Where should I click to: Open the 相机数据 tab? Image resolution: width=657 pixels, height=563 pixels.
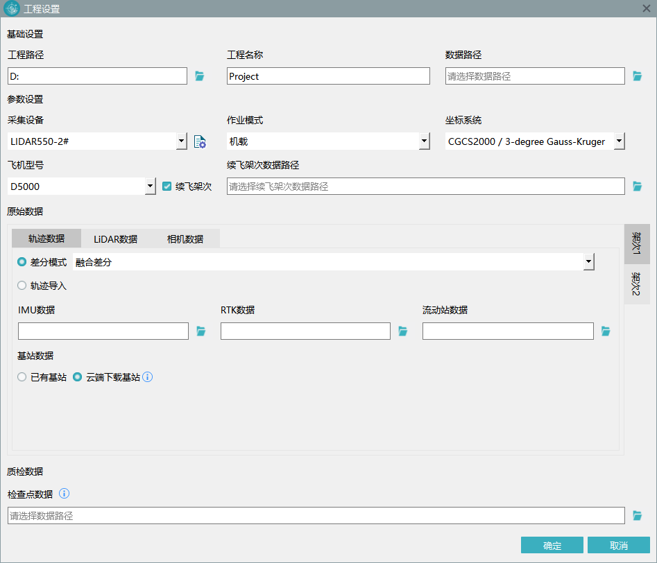185,239
